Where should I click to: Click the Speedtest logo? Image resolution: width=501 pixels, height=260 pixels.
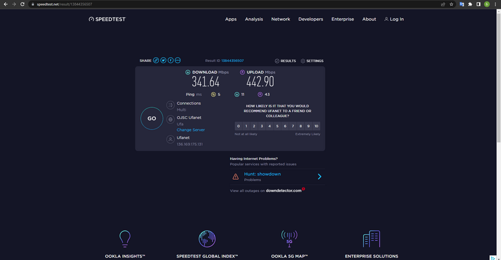(x=107, y=19)
